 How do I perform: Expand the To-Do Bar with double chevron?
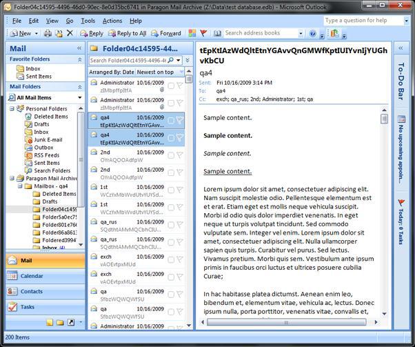click(x=401, y=48)
